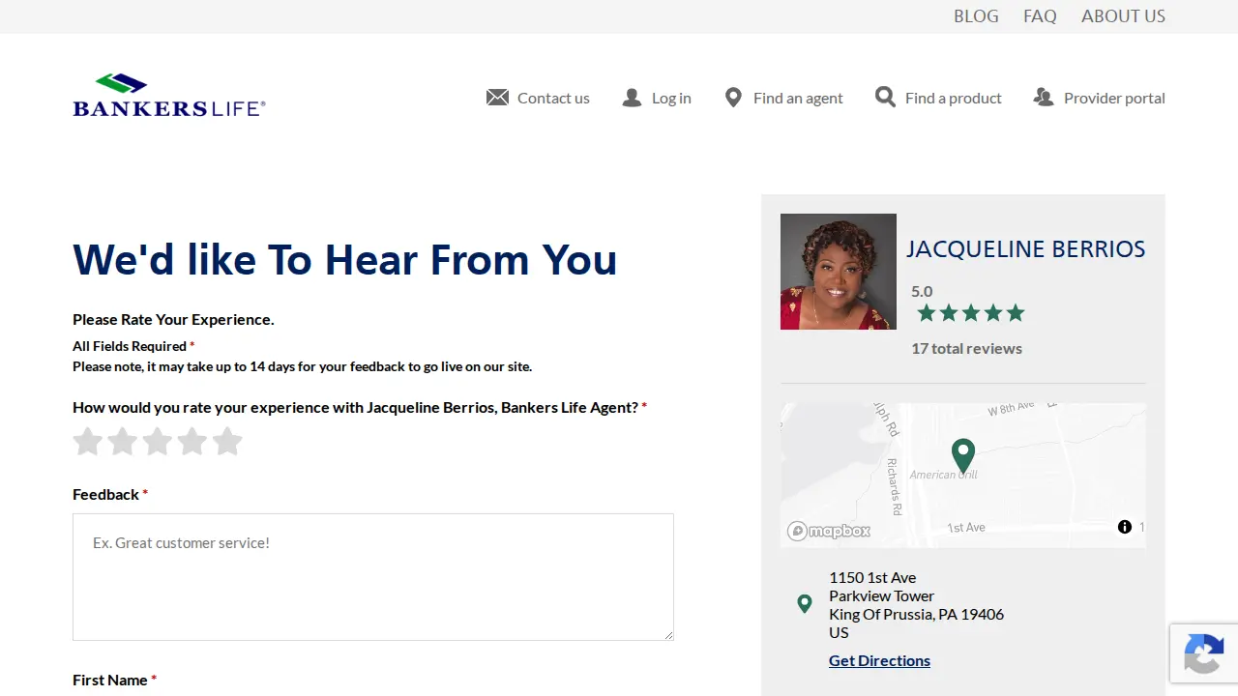Open Find an agent
The image size is (1238, 696).
(x=798, y=98)
